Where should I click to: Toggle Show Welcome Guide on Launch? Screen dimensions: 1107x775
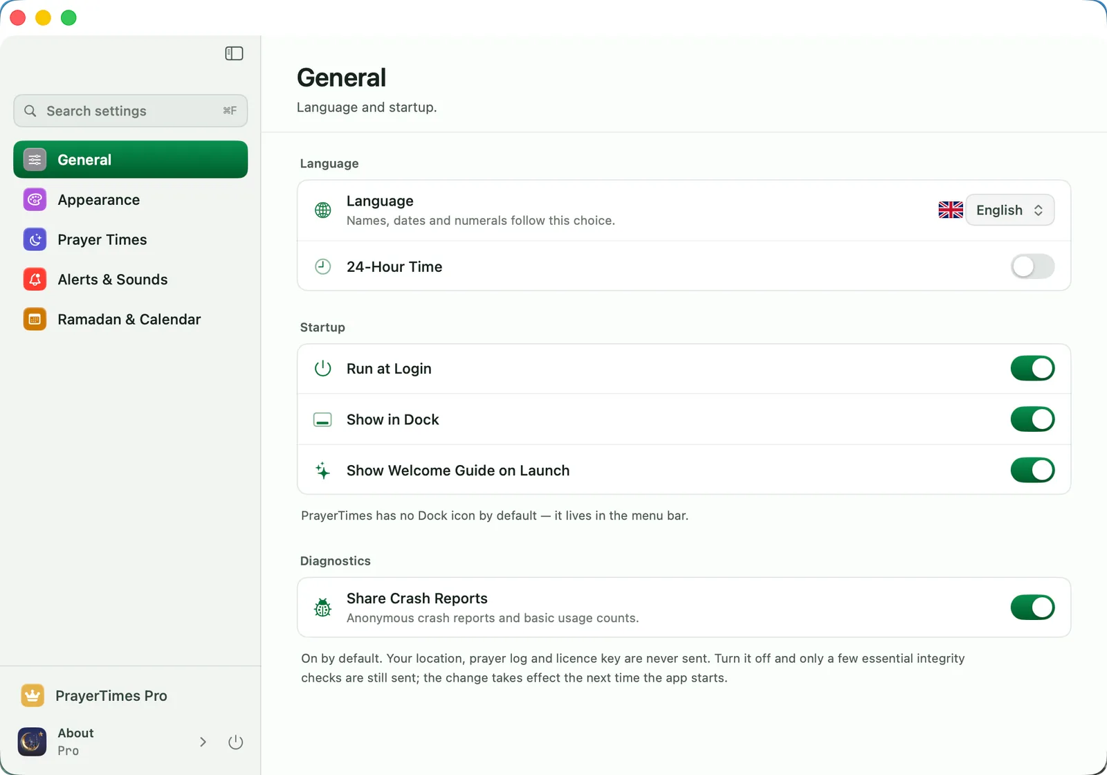(x=1032, y=471)
